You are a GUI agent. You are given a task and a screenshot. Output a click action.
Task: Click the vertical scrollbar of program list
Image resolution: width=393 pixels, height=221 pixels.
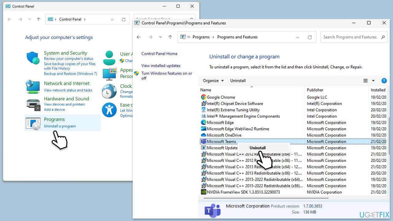pyautogui.click(x=389, y=137)
